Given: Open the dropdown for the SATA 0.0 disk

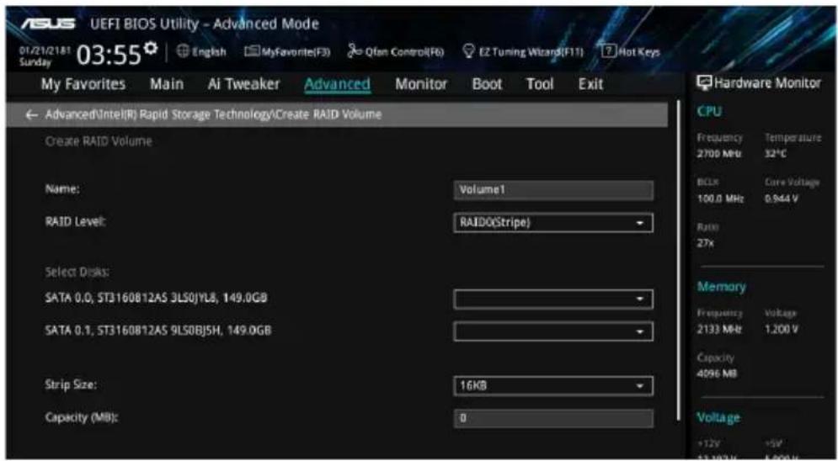Looking at the screenshot, I should pyautogui.click(x=553, y=299).
